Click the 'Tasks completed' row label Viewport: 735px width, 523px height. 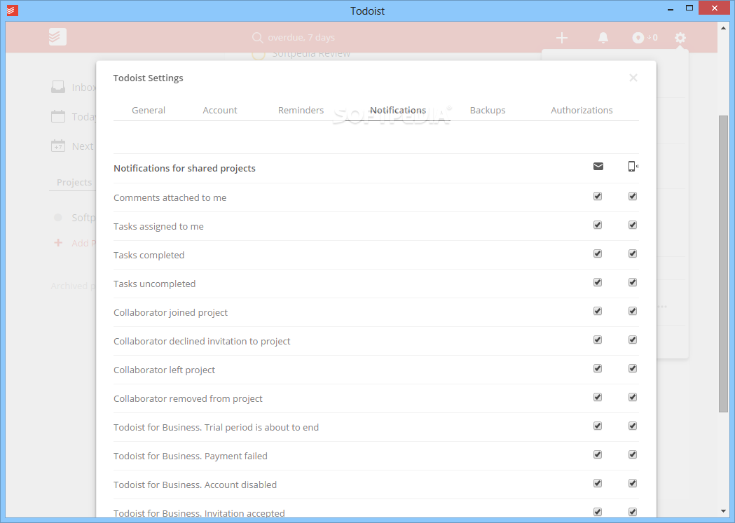pyautogui.click(x=149, y=255)
